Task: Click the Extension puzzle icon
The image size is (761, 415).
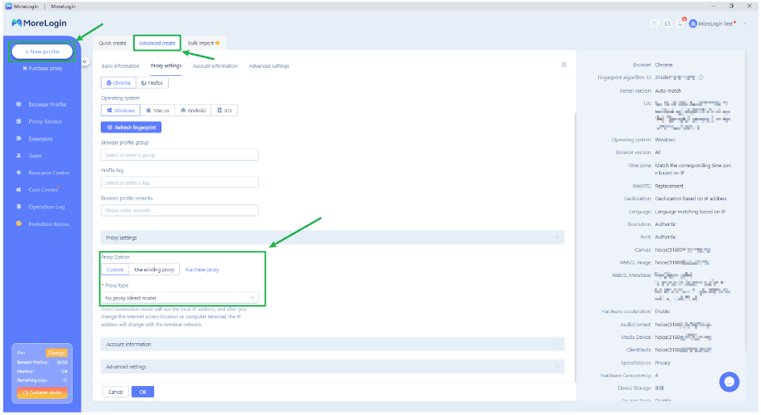Action: (19, 138)
